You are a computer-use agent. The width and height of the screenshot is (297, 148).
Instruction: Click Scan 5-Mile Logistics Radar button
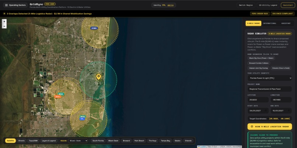click(x=269, y=126)
